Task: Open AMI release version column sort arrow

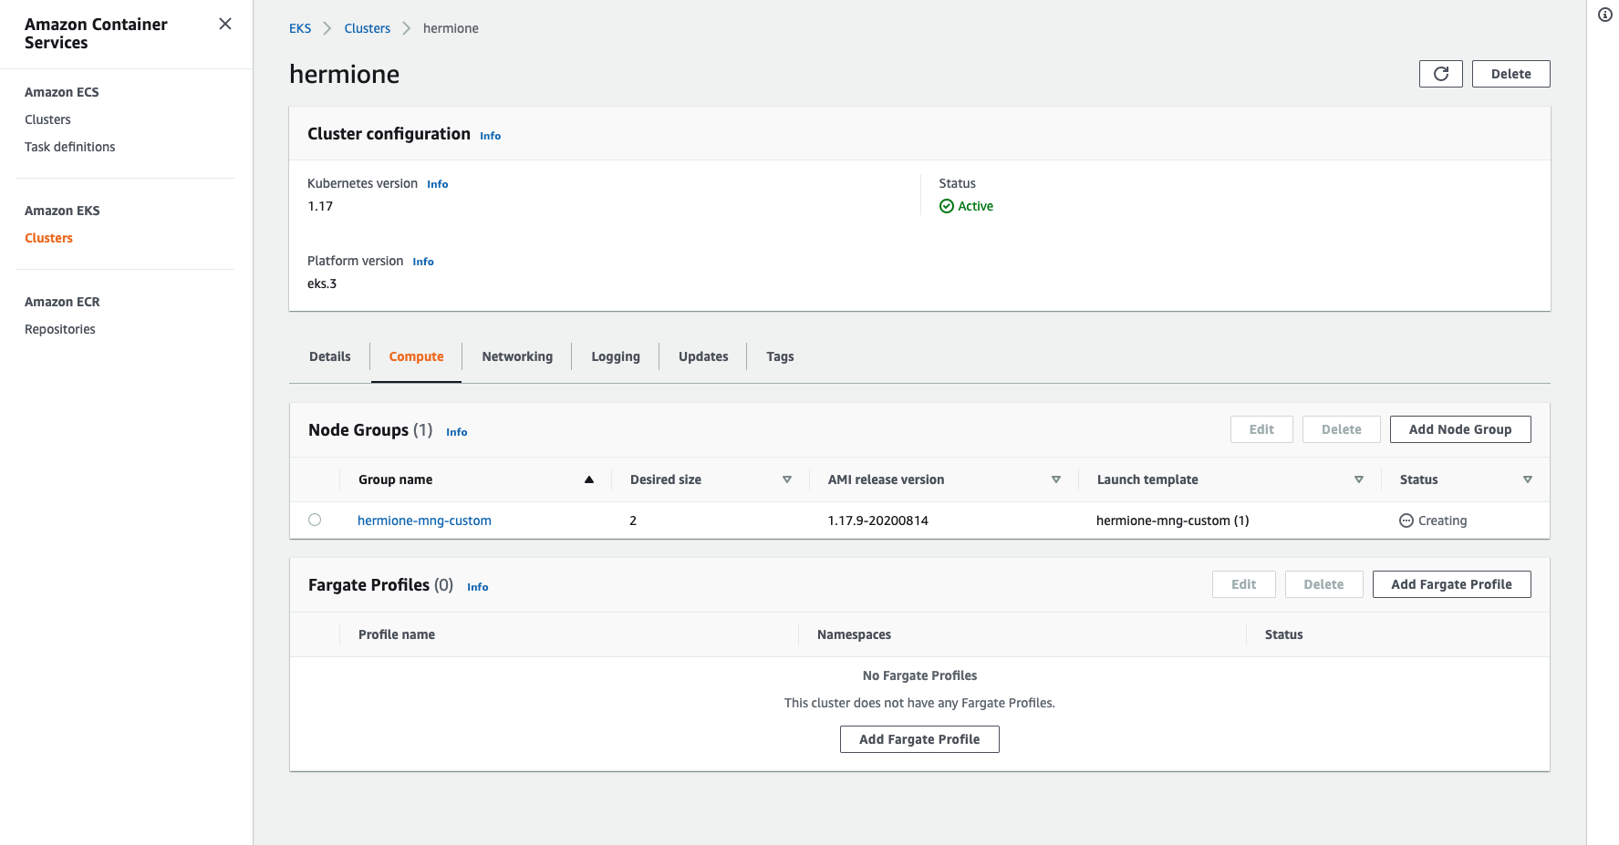Action: pos(1056,479)
